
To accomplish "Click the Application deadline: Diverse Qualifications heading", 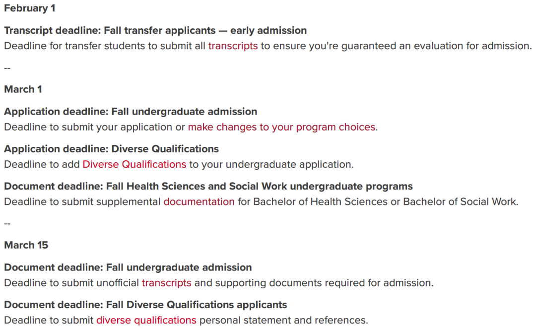I will (x=112, y=149).
